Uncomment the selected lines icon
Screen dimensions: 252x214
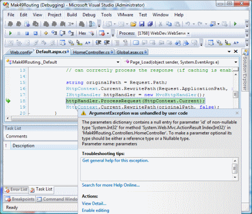(126, 42)
